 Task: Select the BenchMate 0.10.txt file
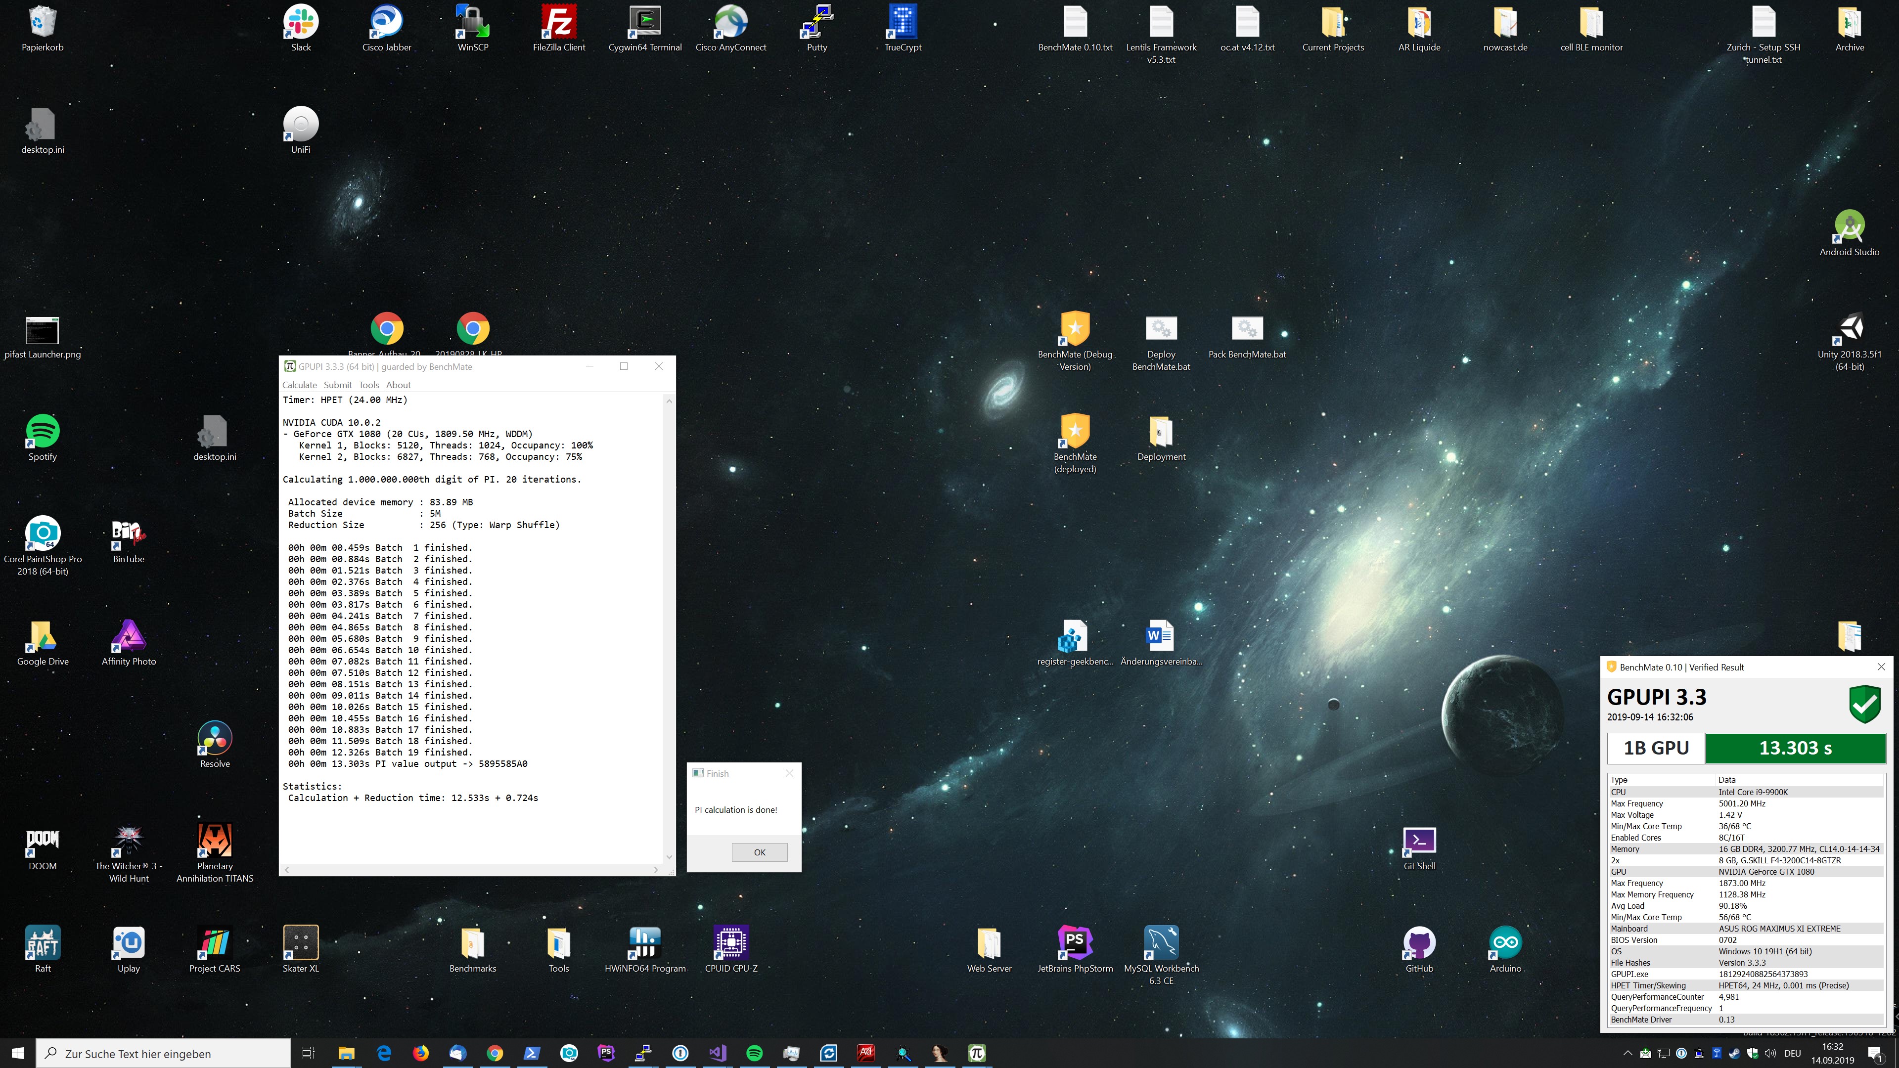pyautogui.click(x=1075, y=28)
